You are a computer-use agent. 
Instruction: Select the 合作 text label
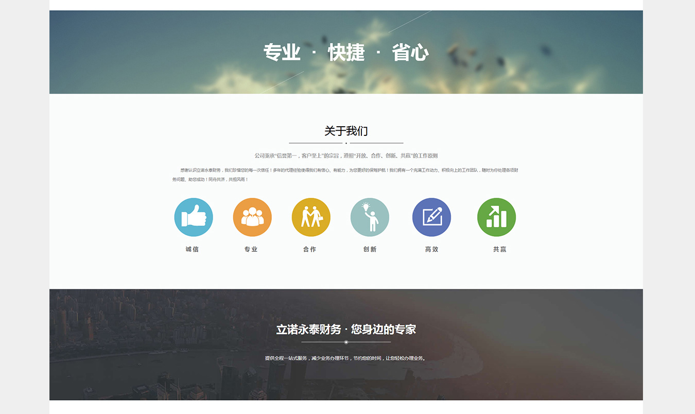pyautogui.click(x=309, y=249)
